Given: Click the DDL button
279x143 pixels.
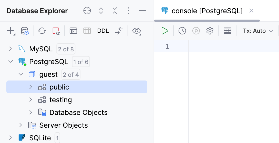Looking at the screenshot, I should [103, 31].
